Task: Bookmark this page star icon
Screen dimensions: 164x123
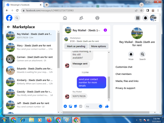Action: (x=141, y=10)
